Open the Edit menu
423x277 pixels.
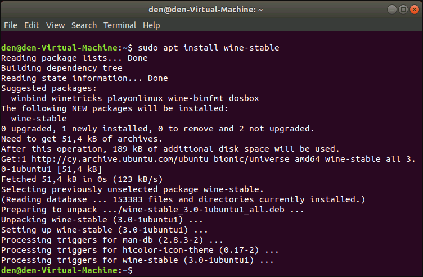tap(31, 25)
